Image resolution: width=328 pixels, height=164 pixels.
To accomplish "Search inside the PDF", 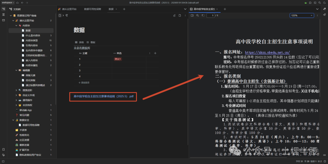I will (197, 15).
